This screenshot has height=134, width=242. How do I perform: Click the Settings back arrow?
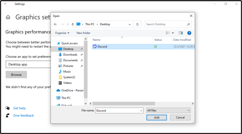(6, 4)
